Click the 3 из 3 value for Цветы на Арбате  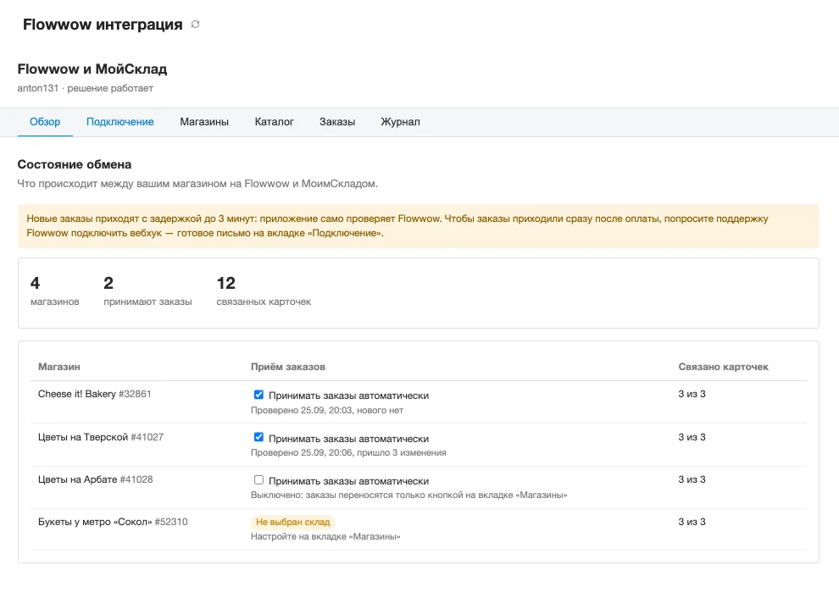coord(692,479)
